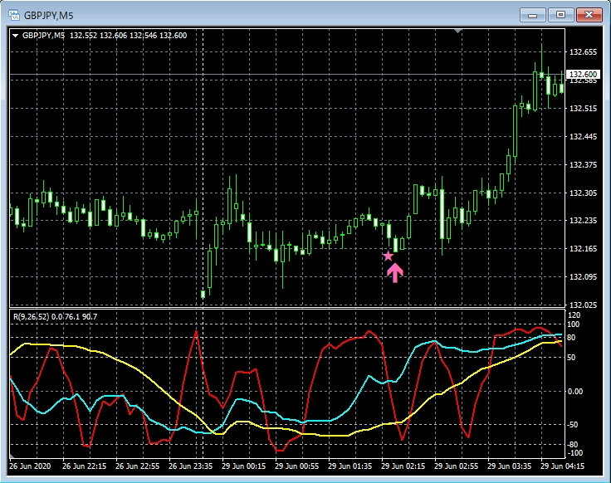Click the chart window icon in title bar
Image resolution: width=611 pixels, height=483 pixels.
pos(13,15)
